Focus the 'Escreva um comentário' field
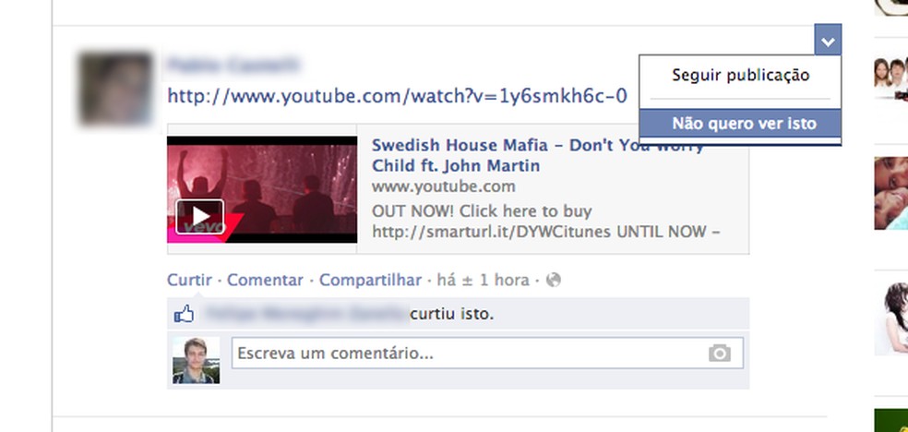Screen dimensions: 908x432 coord(487,353)
